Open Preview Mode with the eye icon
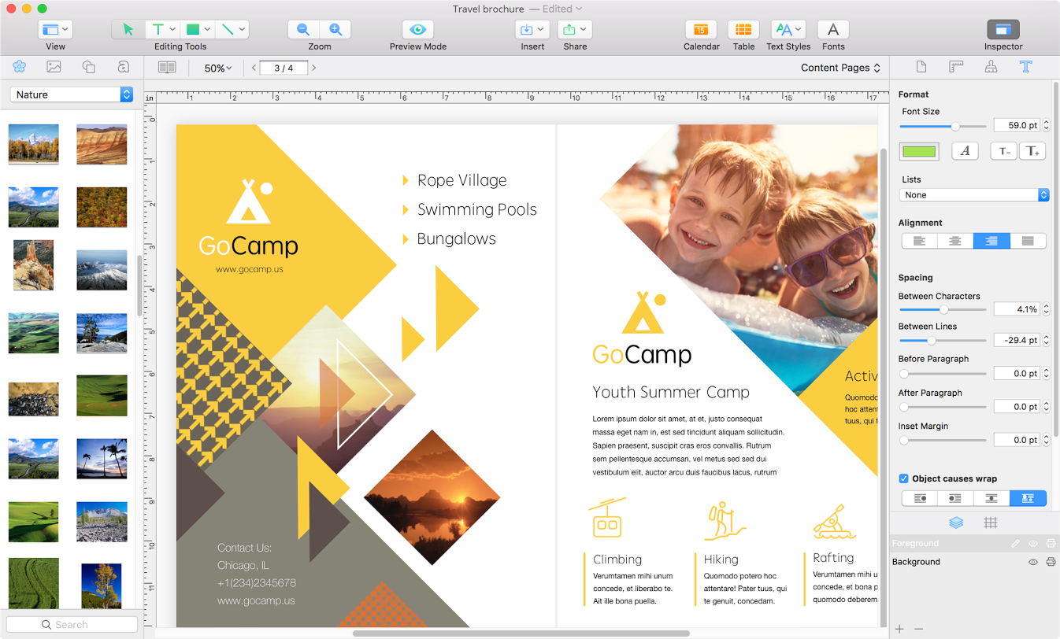Image resolution: width=1060 pixels, height=639 pixels. [417, 30]
